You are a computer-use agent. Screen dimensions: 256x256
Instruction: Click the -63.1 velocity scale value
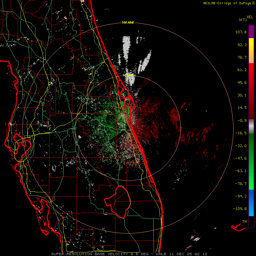241,171
